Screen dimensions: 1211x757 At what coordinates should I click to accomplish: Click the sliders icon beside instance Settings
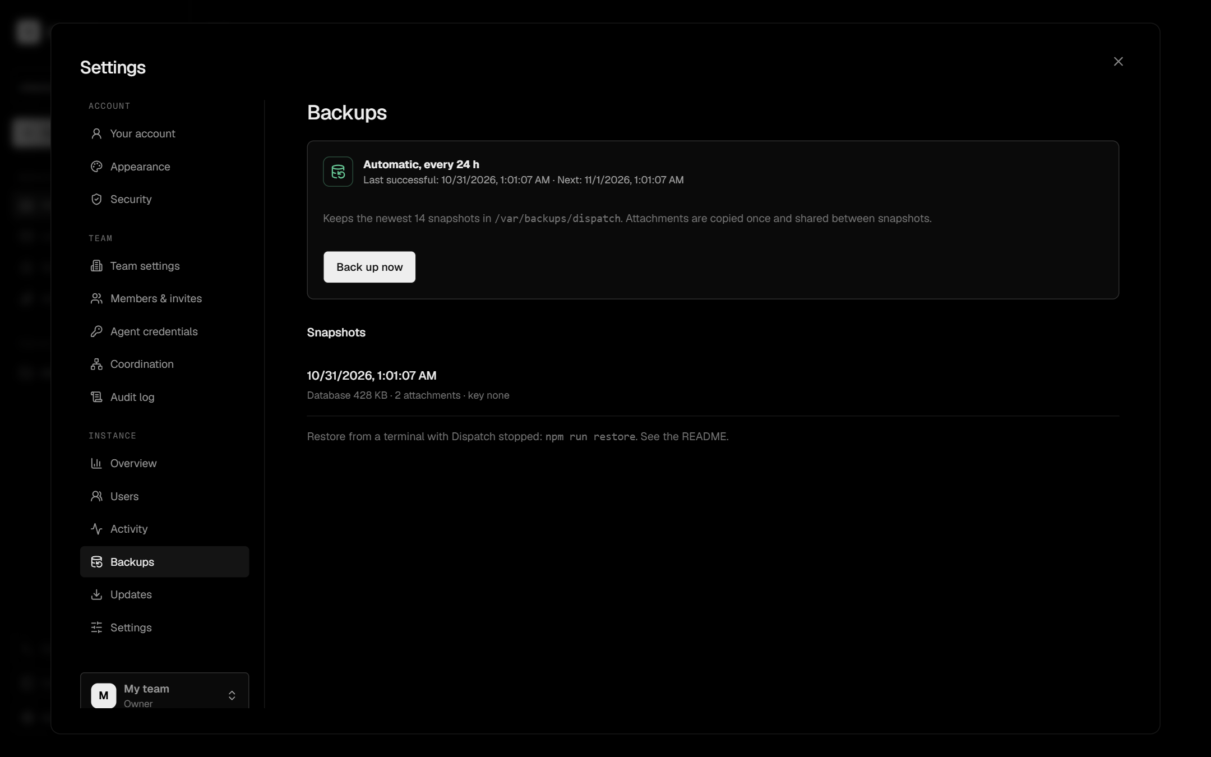click(96, 627)
